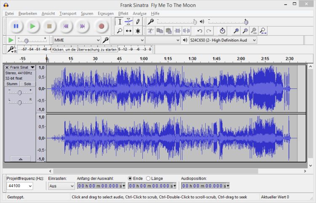The height and width of the screenshot is (203, 316).
Task: Select the Envelope tool
Action: [x=129, y=21]
